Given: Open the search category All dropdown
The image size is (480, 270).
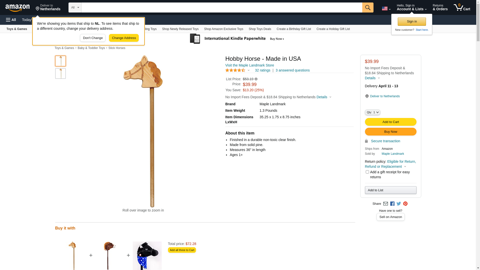Looking at the screenshot, I should [x=75, y=7].
